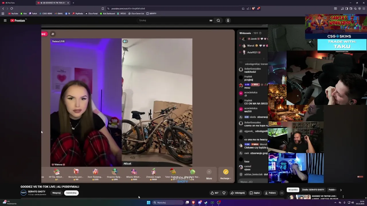Share this page from the address bar
Viewport: 367px width, 206px height.
[248, 9]
